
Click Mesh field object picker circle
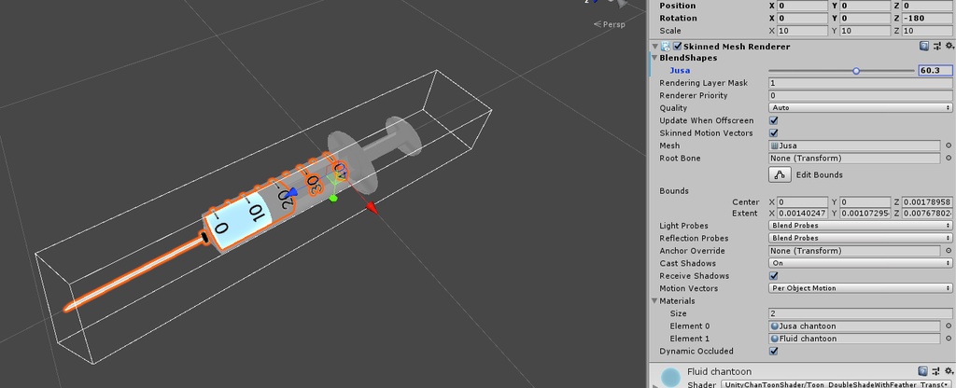click(x=949, y=145)
